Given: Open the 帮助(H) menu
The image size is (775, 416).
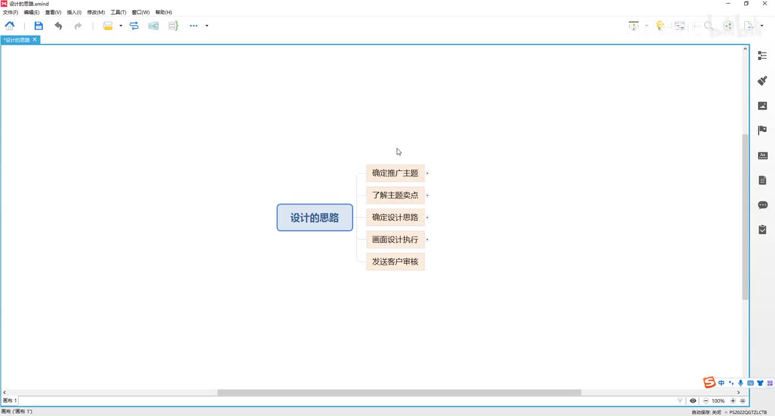Looking at the screenshot, I should (163, 12).
